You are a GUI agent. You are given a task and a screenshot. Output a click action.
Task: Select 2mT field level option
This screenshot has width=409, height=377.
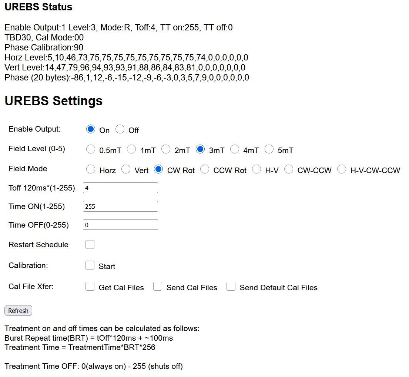tap(166, 149)
